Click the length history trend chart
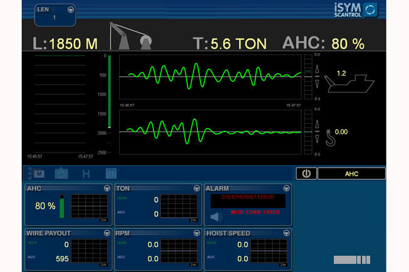Screen dimensions: 409x272 point(60,104)
